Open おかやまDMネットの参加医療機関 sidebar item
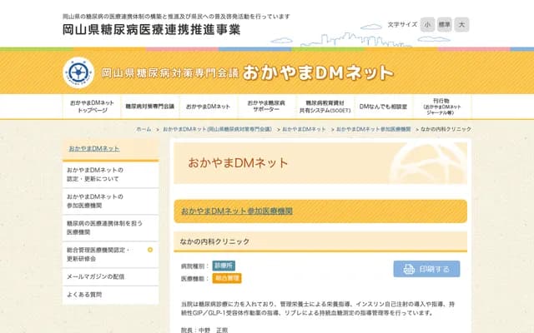Image resolution: width=534 pixels, height=333 pixels. click(111, 201)
